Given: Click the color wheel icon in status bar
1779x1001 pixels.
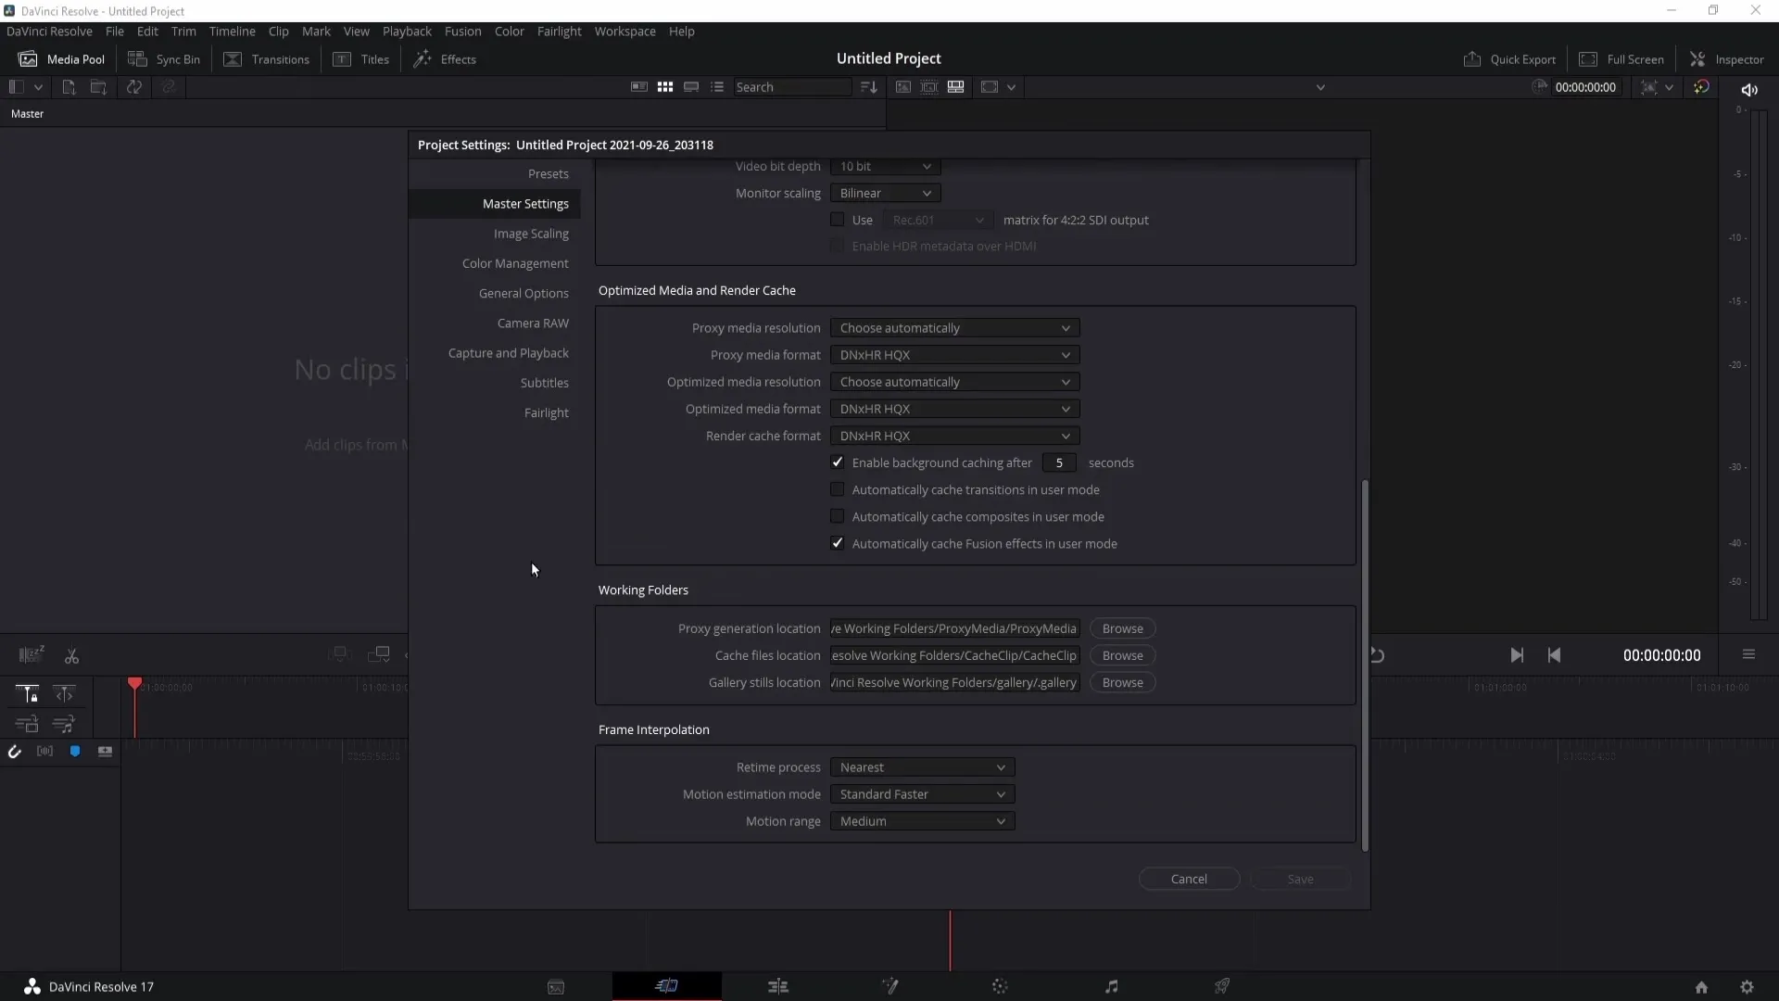Looking at the screenshot, I should (x=1000, y=986).
